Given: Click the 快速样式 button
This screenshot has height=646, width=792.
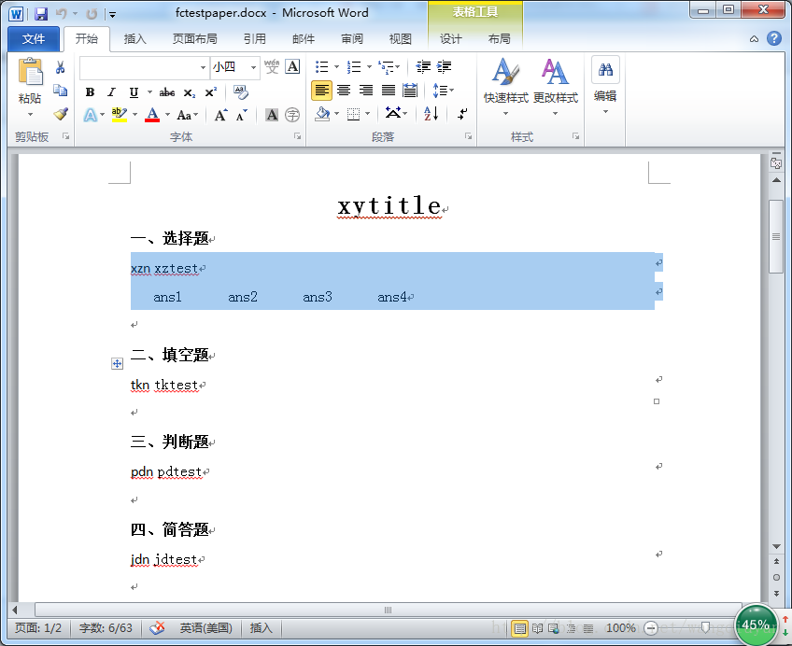Looking at the screenshot, I should pos(505,87).
